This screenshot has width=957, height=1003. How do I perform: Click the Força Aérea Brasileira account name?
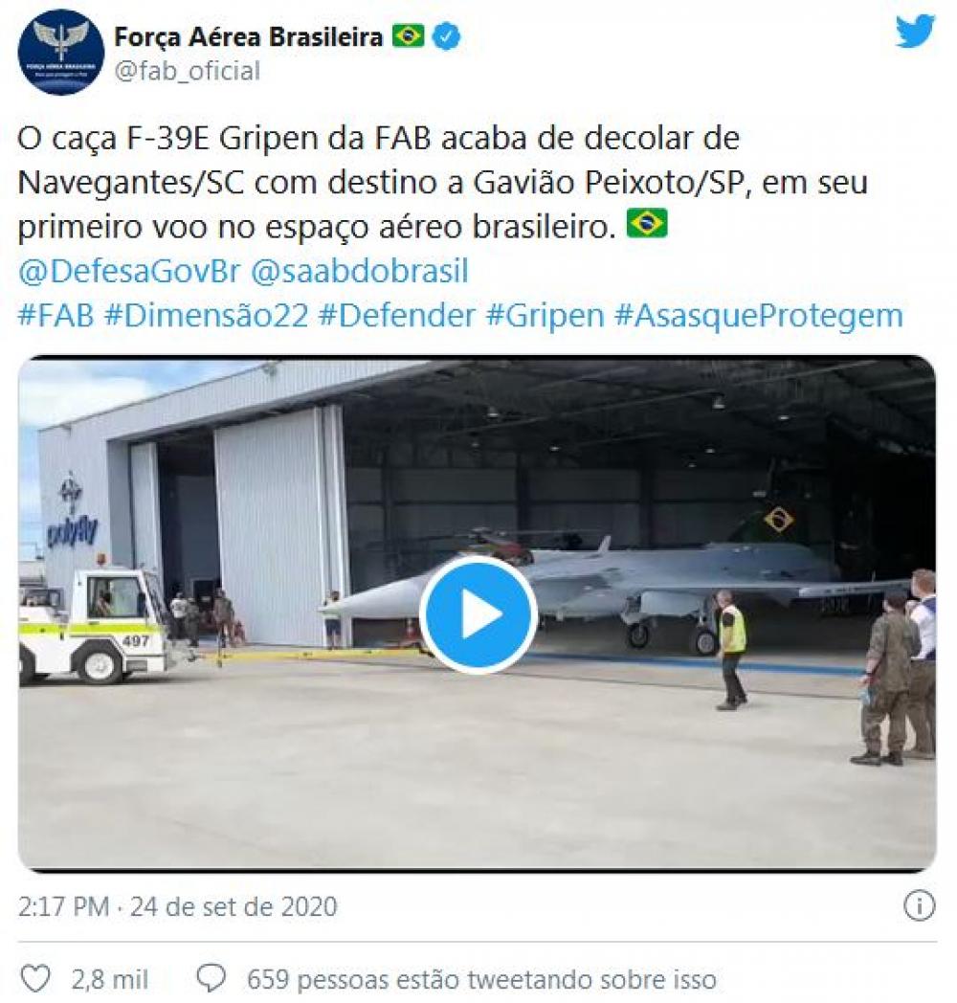click(x=248, y=36)
